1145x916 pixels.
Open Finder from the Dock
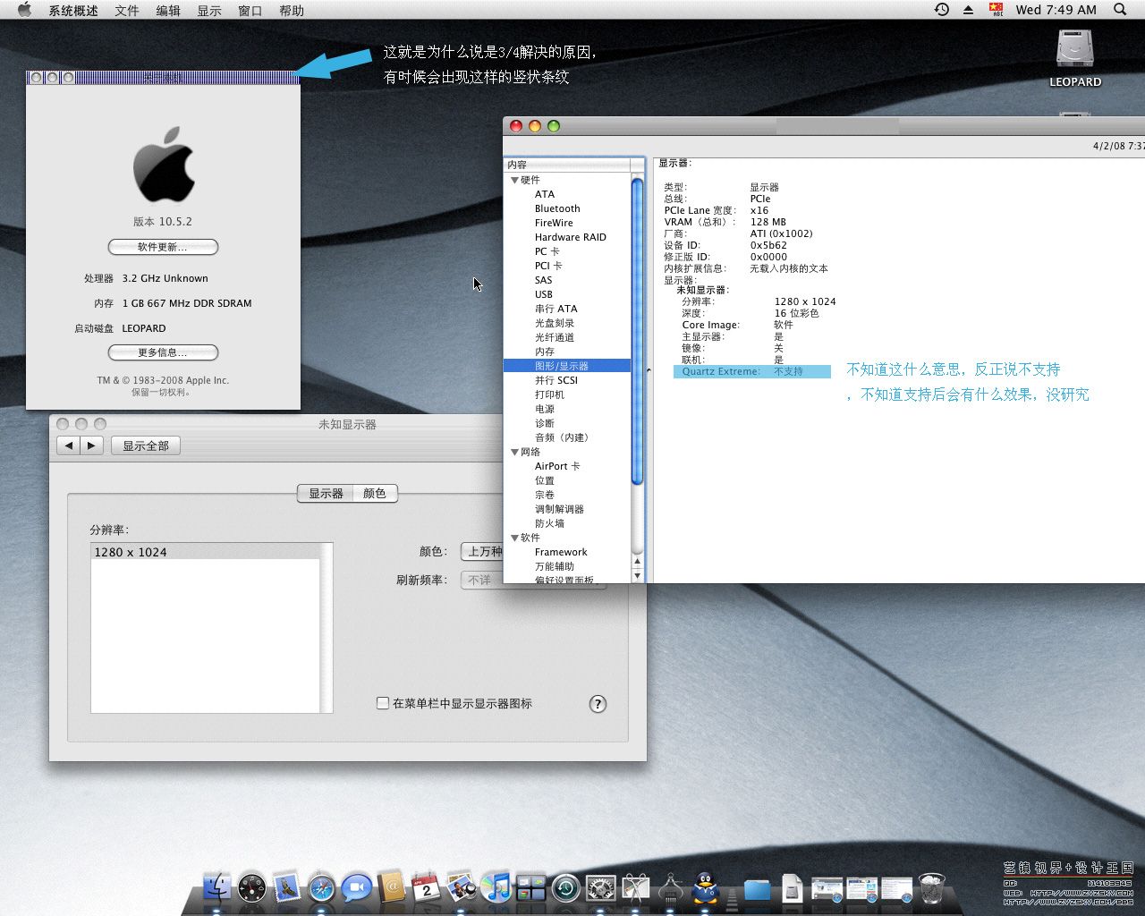[x=216, y=887]
